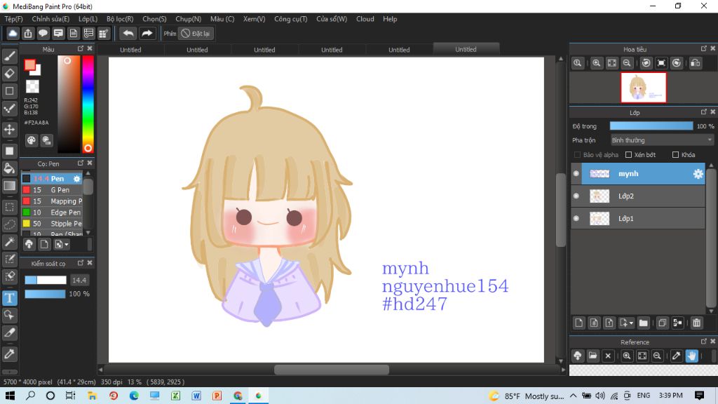Click the vertical canvas scrollbar
718x404 pixels.
[x=561, y=209]
